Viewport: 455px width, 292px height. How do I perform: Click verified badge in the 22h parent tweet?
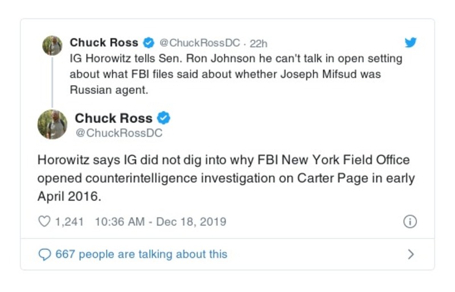tap(149, 43)
